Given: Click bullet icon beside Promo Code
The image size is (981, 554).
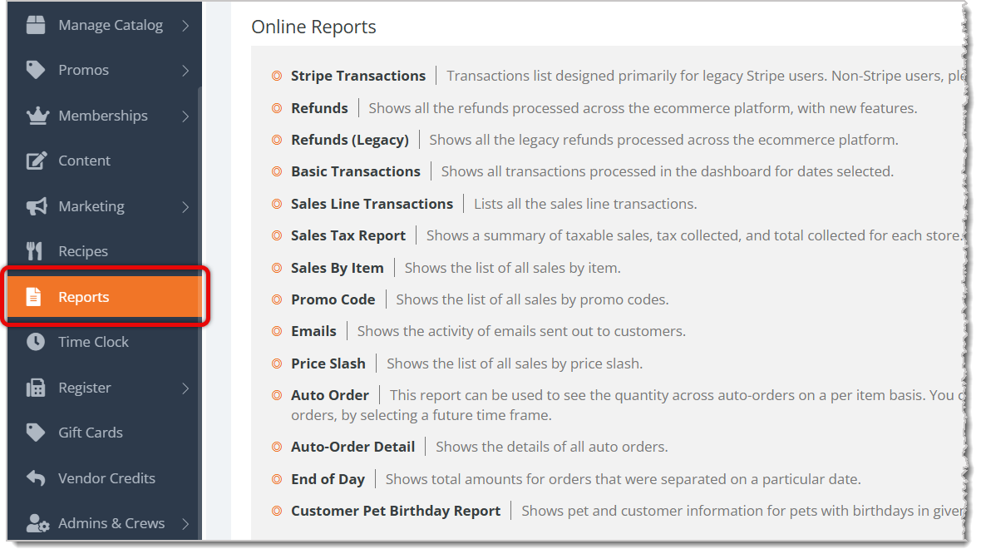Looking at the screenshot, I should click(277, 299).
